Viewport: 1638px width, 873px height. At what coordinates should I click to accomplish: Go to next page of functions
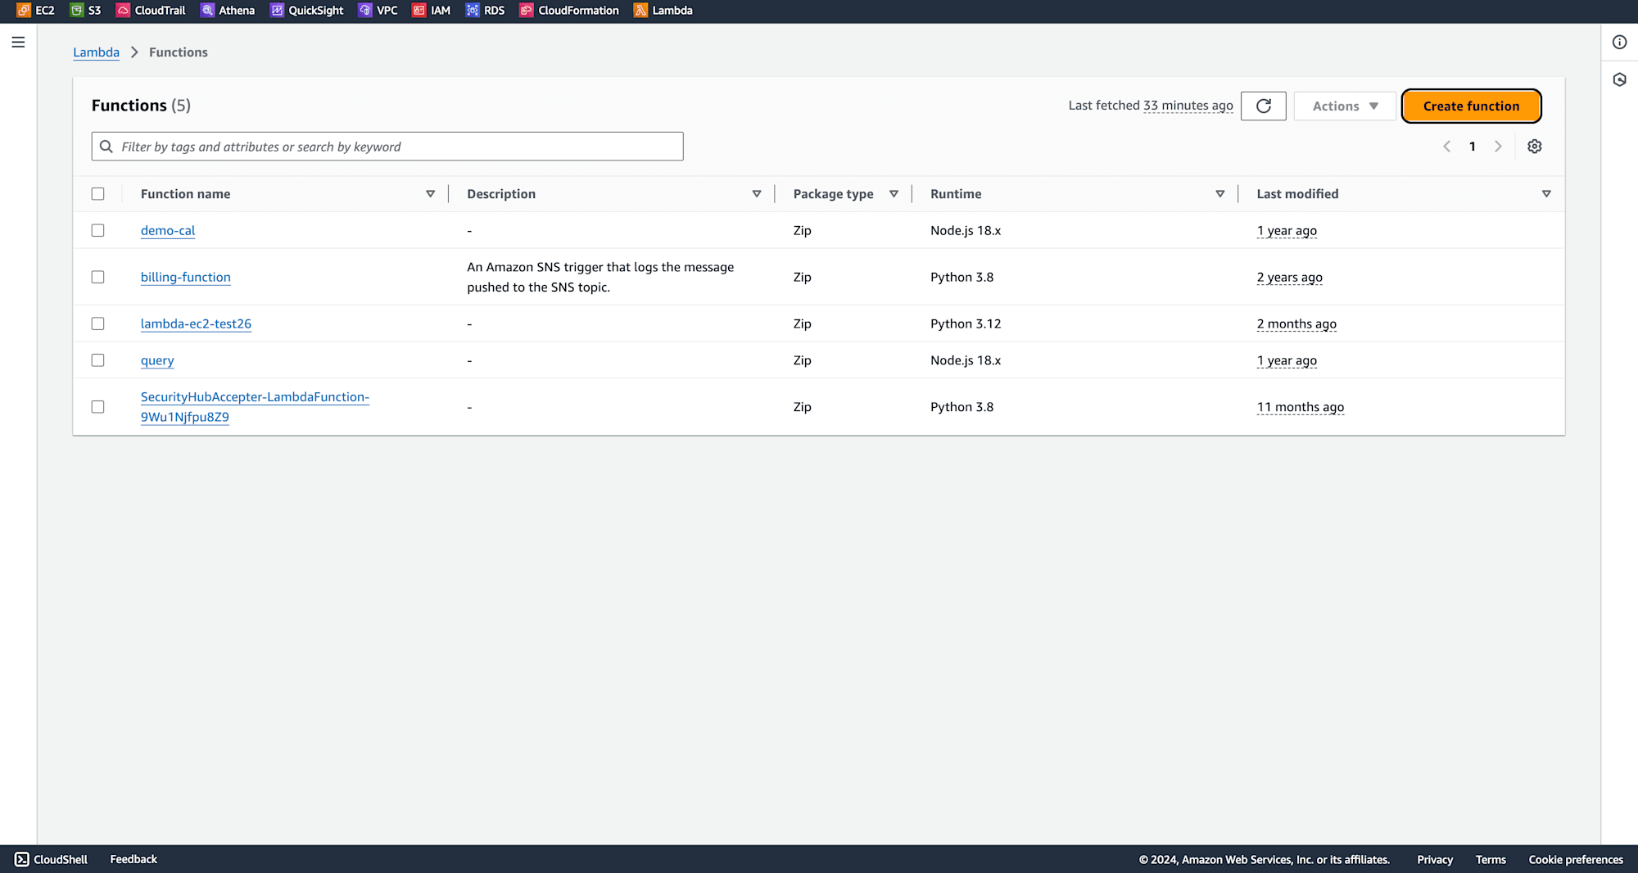[1498, 147]
